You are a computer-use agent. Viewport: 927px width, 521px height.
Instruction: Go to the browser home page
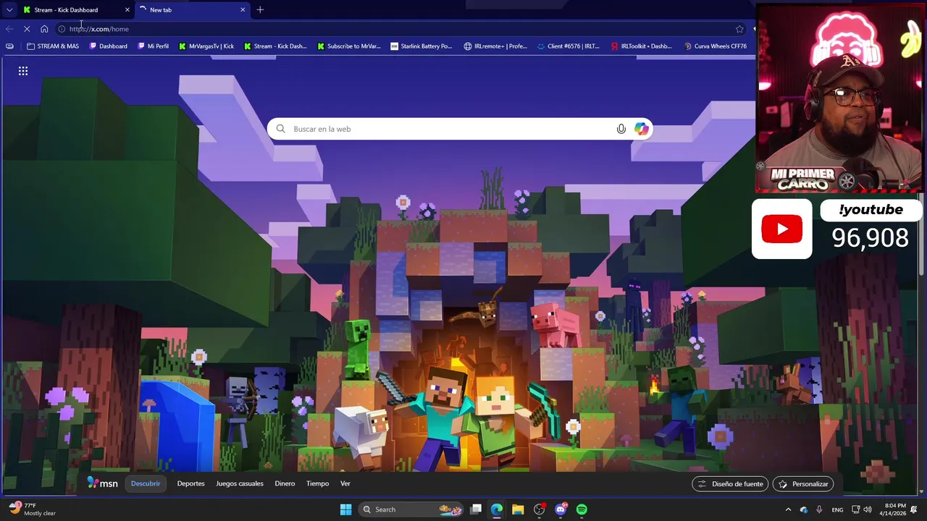pyautogui.click(x=44, y=29)
